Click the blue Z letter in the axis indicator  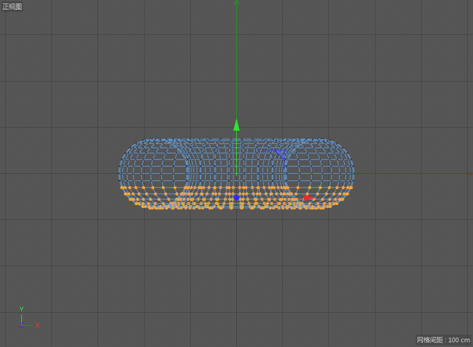coord(21,325)
